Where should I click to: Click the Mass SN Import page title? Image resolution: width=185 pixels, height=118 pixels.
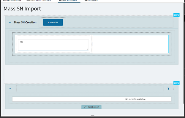click(x=22, y=9)
